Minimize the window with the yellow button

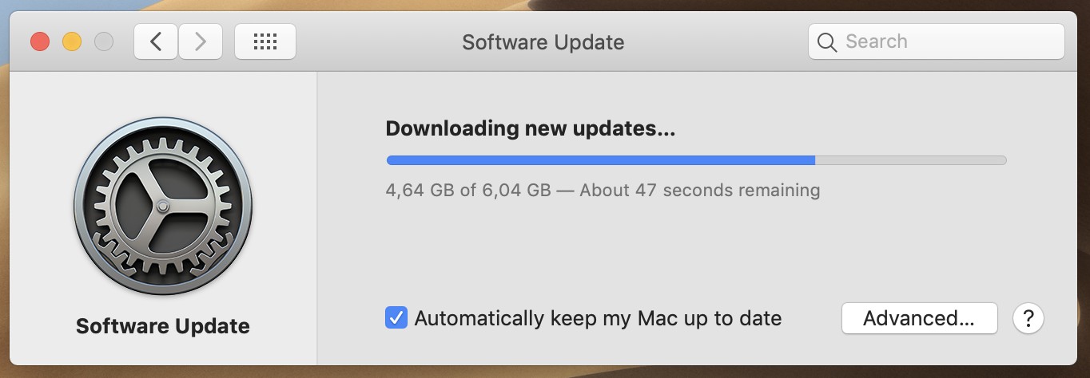click(72, 41)
